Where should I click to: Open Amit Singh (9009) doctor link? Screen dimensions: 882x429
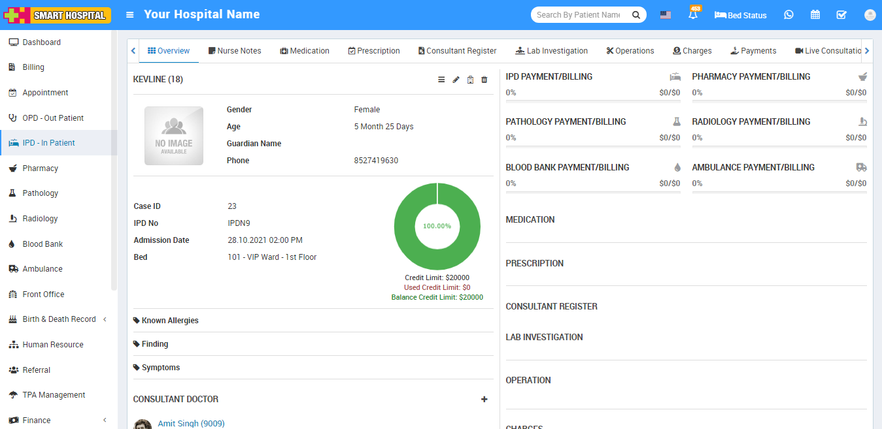pyautogui.click(x=191, y=423)
